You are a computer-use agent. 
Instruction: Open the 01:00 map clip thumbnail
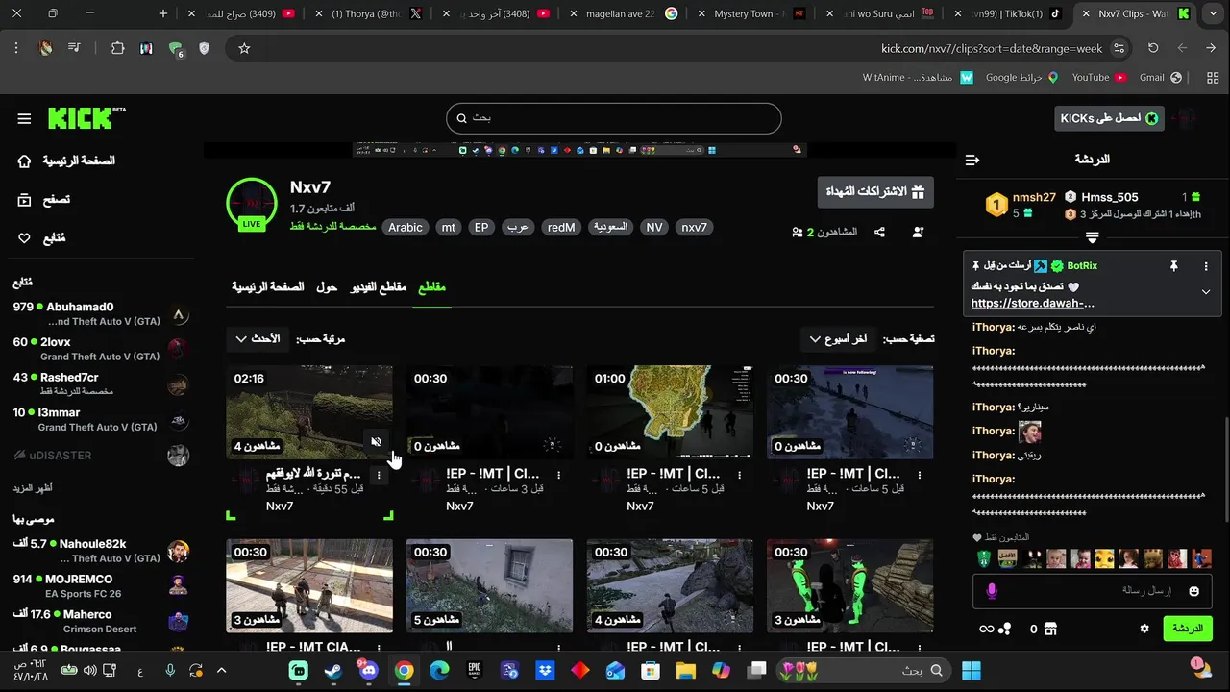tap(670, 412)
